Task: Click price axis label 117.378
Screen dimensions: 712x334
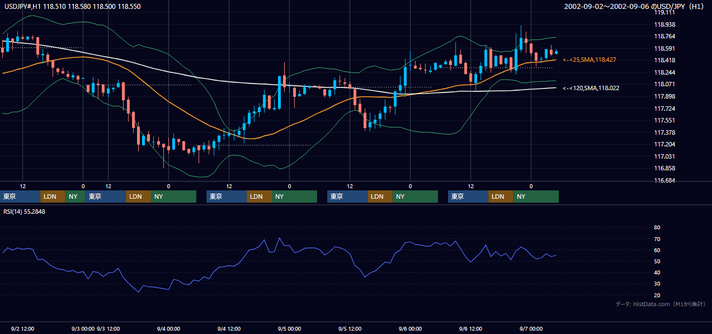Action: (664, 132)
